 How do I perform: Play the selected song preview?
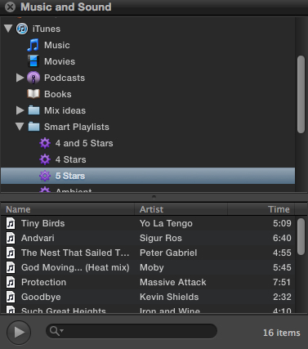point(19,333)
